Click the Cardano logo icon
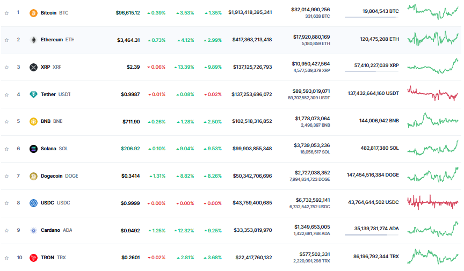This screenshot has width=464, height=271. click(x=33, y=230)
